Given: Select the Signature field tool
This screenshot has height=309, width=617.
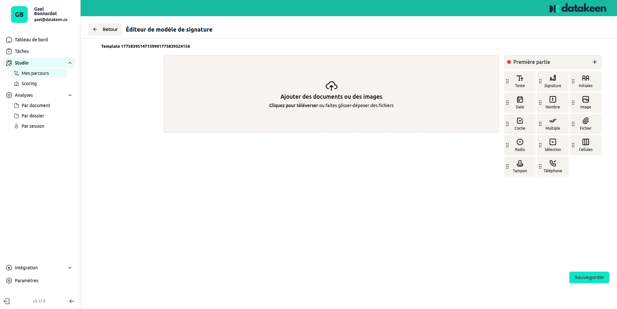Looking at the screenshot, I should (x=552, y=81).
